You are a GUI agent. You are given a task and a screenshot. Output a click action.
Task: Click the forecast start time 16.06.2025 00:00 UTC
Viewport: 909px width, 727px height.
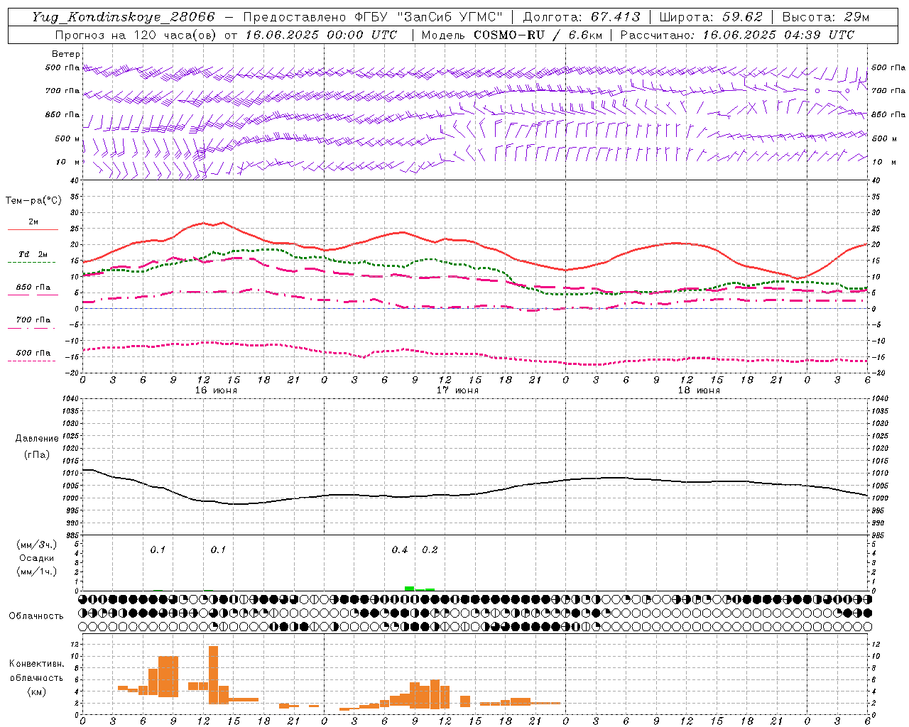tap(322, 35)
